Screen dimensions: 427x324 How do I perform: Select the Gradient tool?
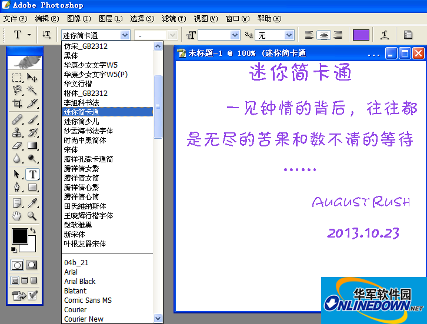[32, 145]
